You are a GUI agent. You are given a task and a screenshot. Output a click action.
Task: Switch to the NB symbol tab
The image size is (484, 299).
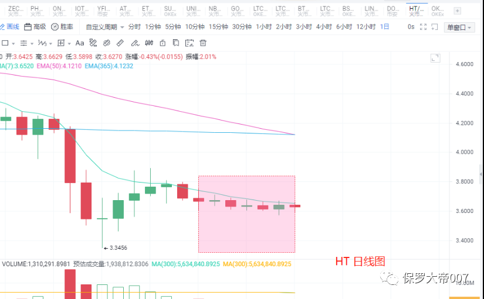pos(215,11)
